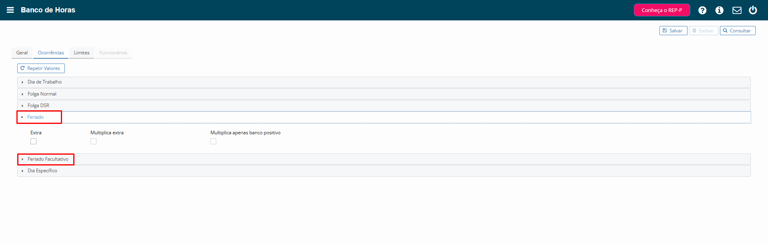
Task: Expand the Folga Normal section
Action: pos(384,94)
